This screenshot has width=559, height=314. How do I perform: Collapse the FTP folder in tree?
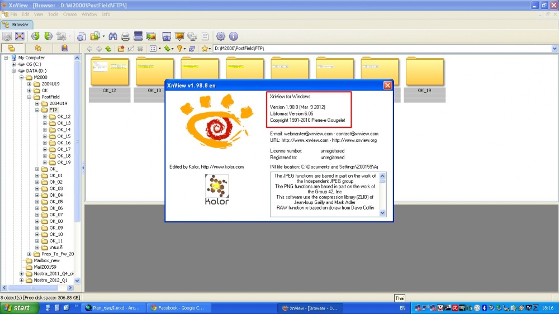[x=37, y=110]
